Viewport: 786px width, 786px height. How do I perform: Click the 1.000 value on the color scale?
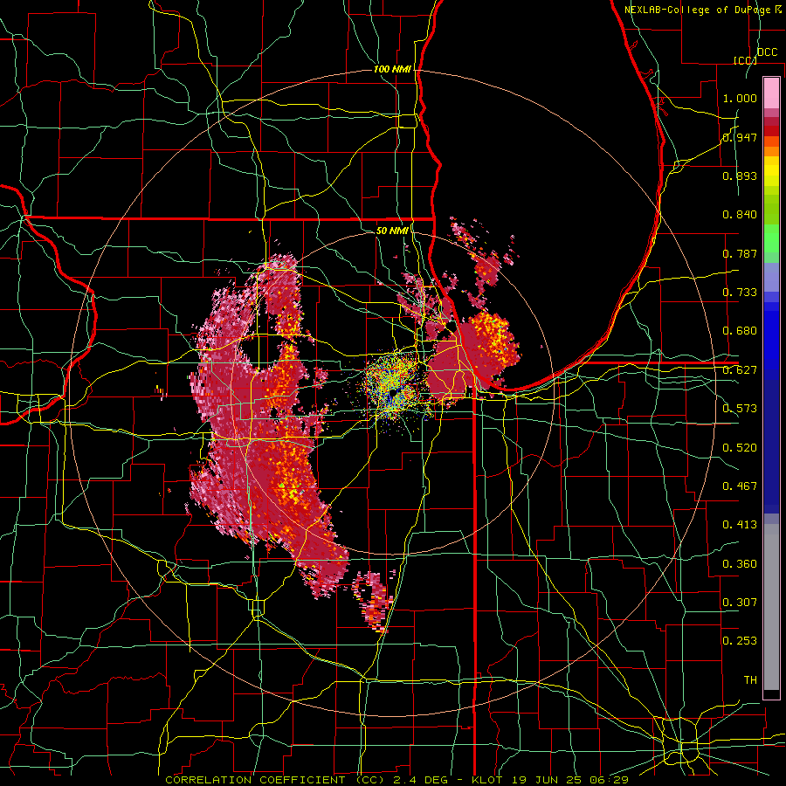tap(740, 98)
